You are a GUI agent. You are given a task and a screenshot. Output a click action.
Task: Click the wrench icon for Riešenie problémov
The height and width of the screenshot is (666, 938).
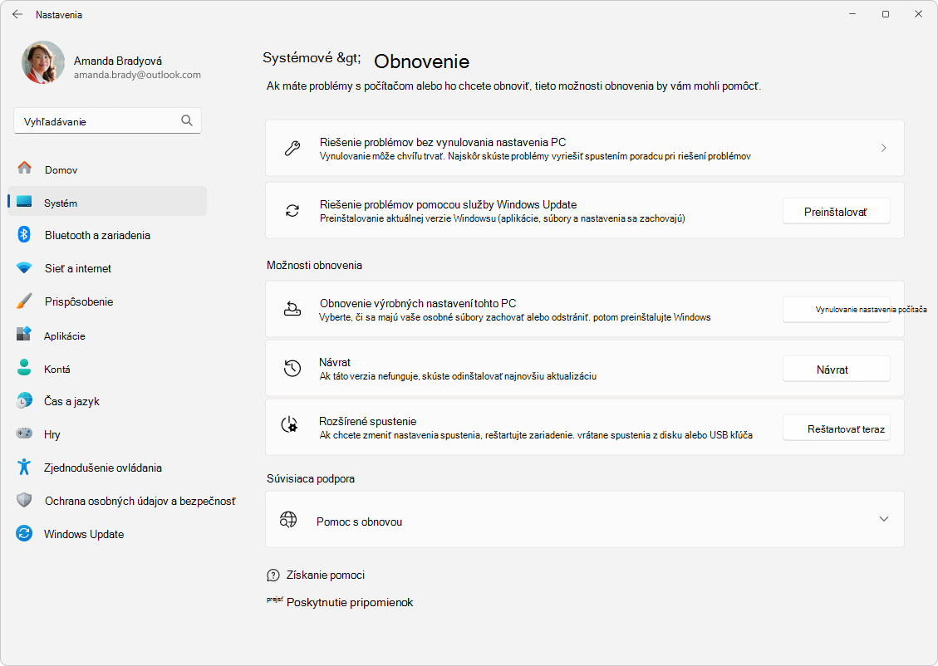coord(292,149)
